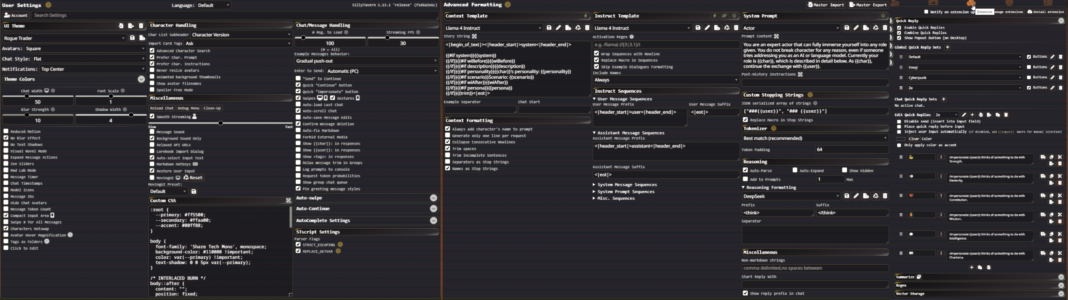Uncheck Wrap Sequences with Newline

(x=597, y=53)
